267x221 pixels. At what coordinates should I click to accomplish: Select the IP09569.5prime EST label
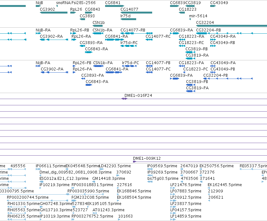point(162,166)
